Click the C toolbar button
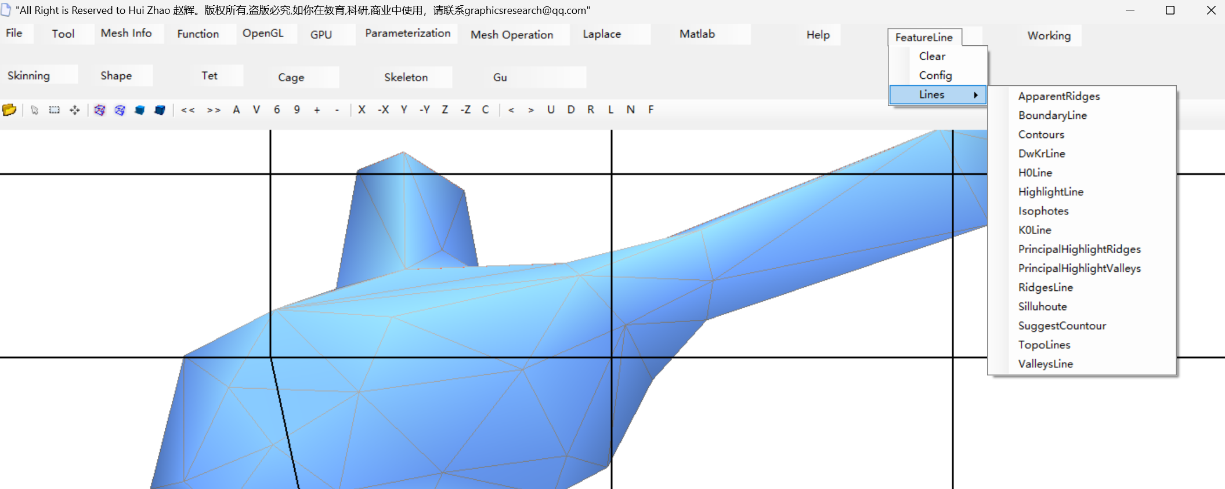The width and height of the screenshot is (1225, 489). pos(486,110)
